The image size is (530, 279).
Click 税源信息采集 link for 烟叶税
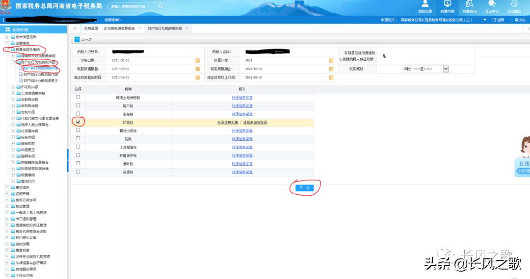(x=242, y=164)
